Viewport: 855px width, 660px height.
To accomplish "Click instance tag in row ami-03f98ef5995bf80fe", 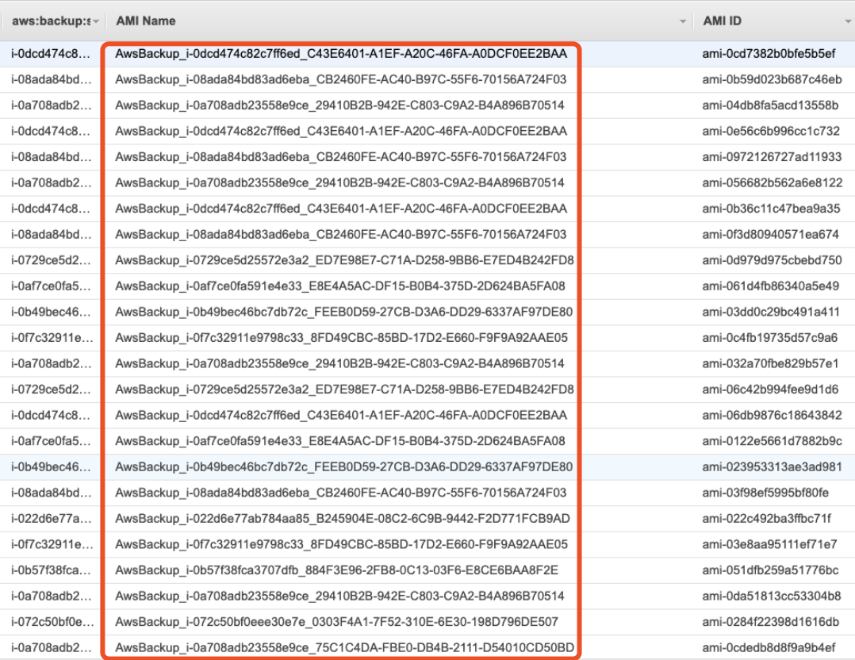I will coord(52,493).
